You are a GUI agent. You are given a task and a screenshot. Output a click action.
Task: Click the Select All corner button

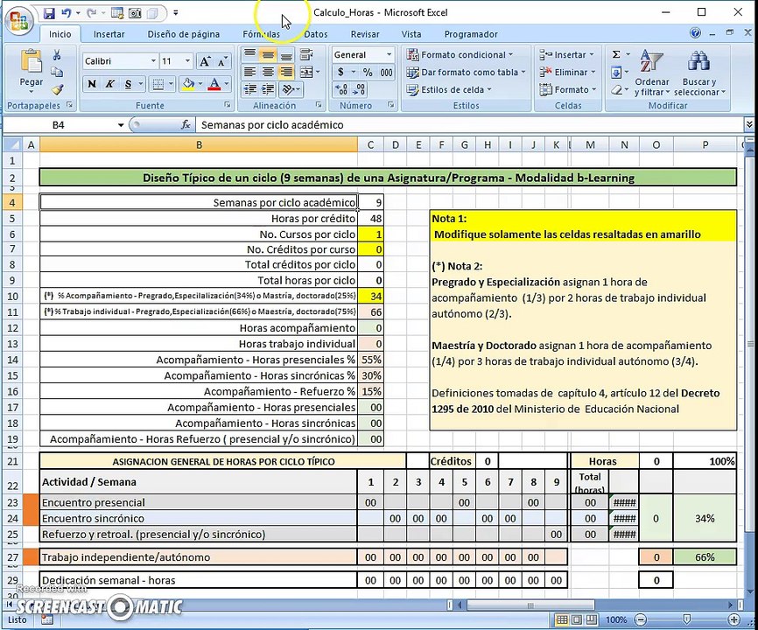[12, 145]
